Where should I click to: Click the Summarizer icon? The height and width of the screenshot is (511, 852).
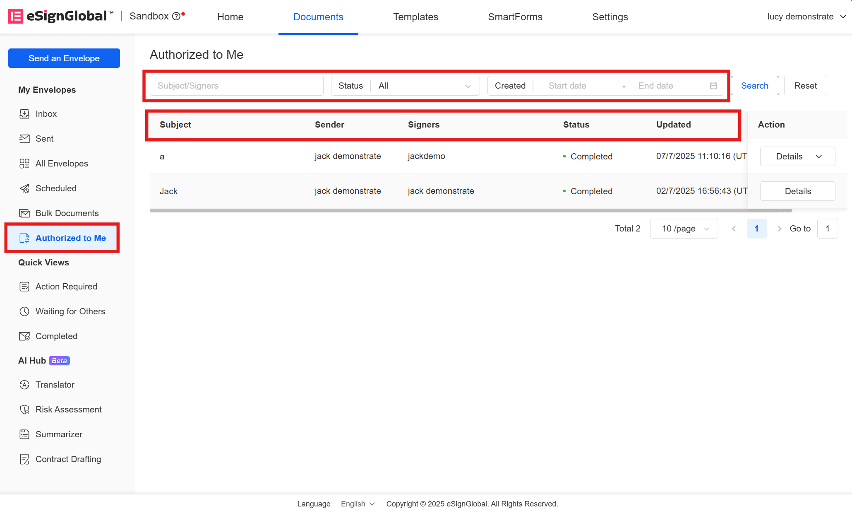click(x=24, y=434)
